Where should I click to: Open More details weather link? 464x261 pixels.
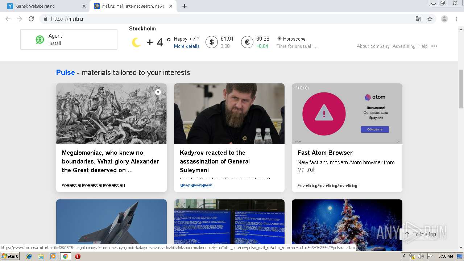187,46
